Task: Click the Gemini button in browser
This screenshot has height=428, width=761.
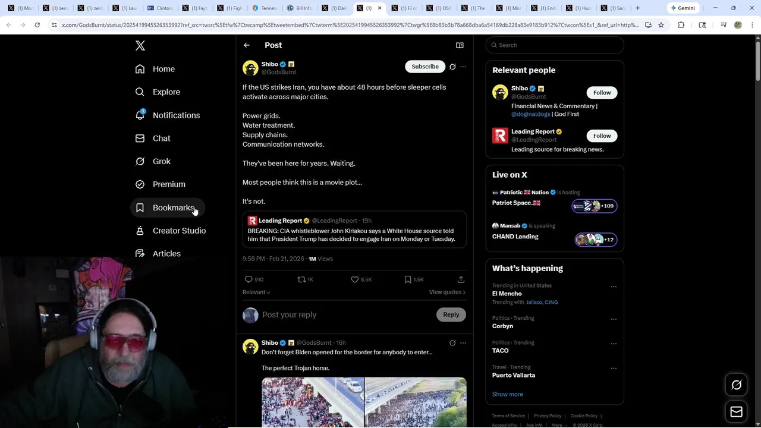Action: (x=683, y=8)
